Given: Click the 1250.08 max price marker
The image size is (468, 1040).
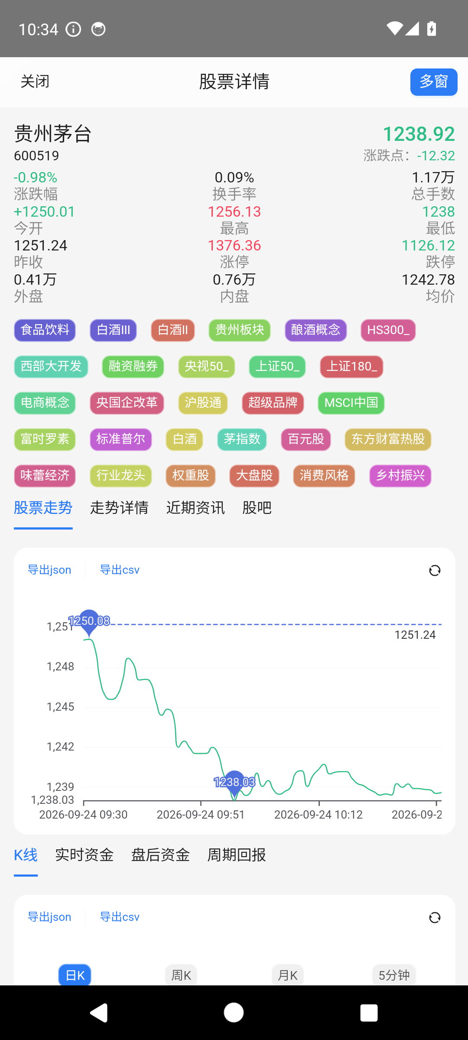Looking at the screenshot, I should 89,621.
